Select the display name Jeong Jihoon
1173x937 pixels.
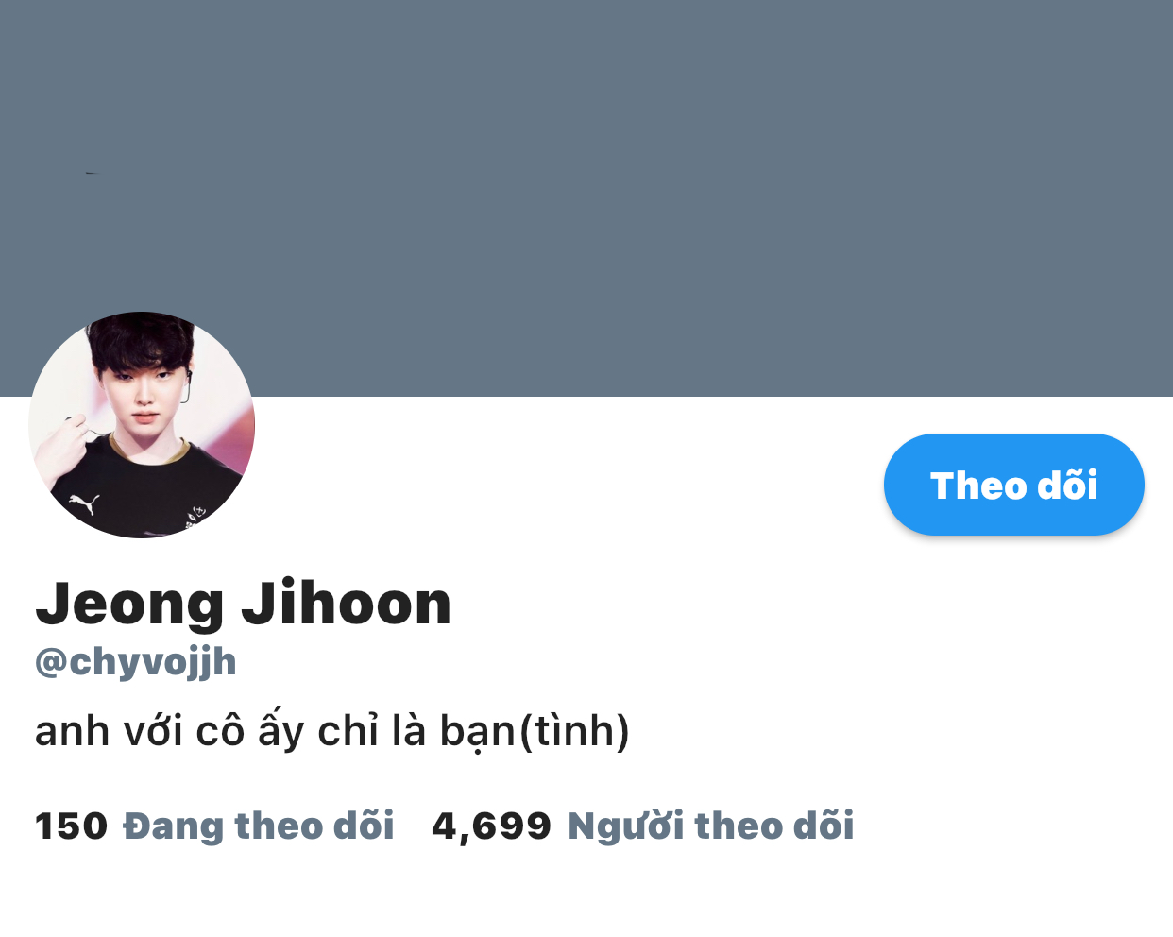pos(244,603)
